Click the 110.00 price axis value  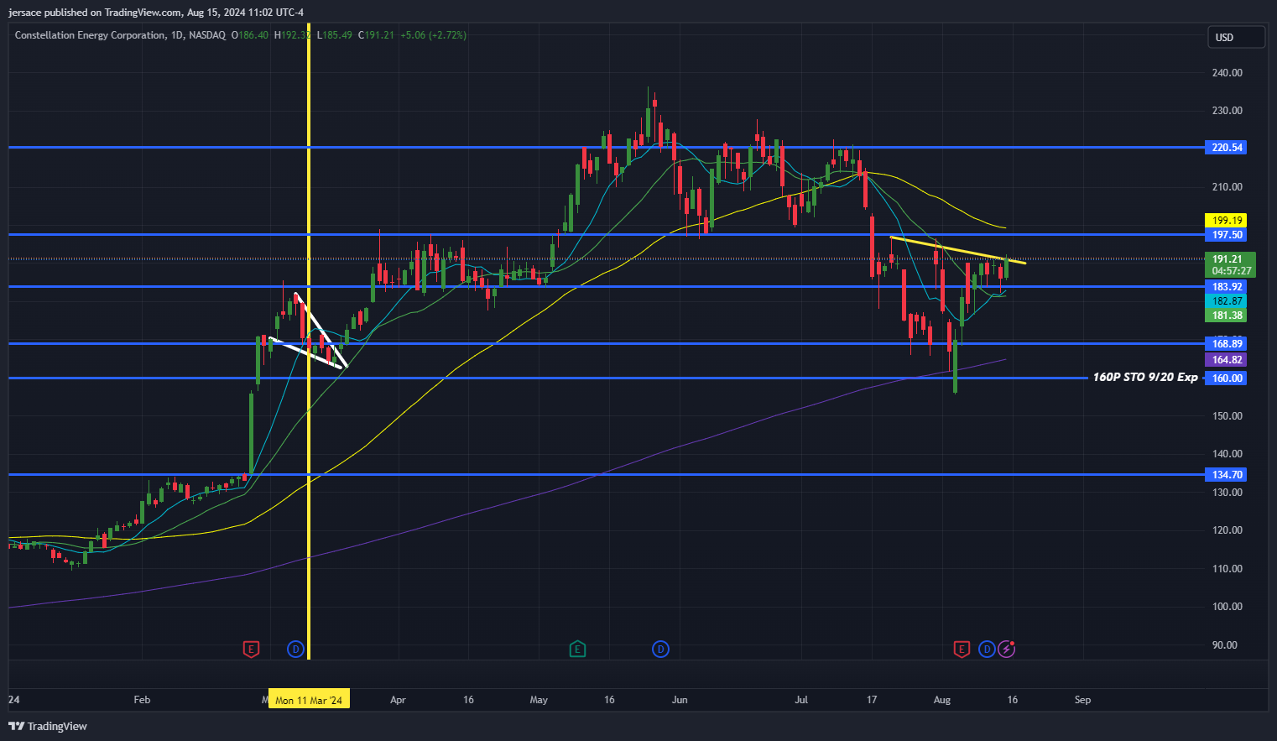1227,569
